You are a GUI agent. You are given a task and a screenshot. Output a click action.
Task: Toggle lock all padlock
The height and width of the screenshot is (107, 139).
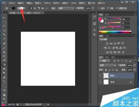pos(117,70)
